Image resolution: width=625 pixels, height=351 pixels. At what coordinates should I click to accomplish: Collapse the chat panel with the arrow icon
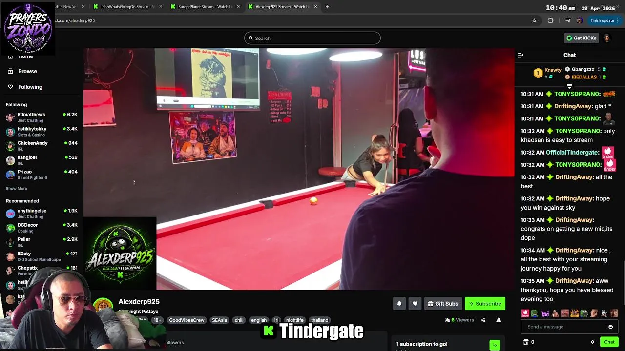(x=521, y=55)
